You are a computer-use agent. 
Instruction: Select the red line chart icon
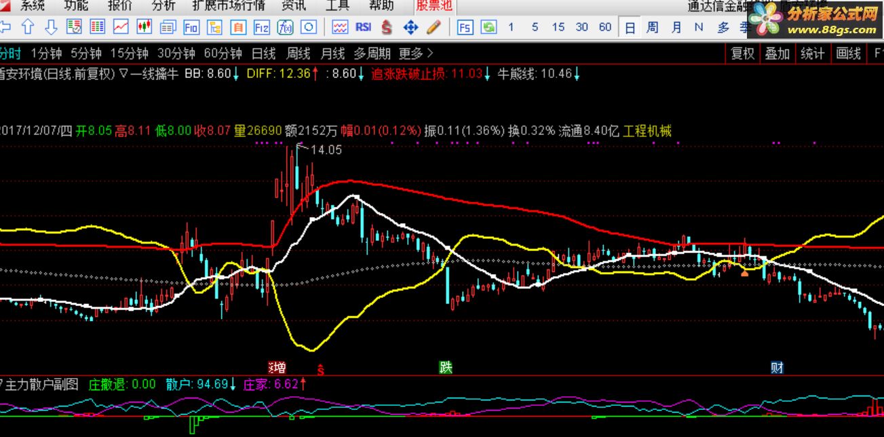coord(121,27)
